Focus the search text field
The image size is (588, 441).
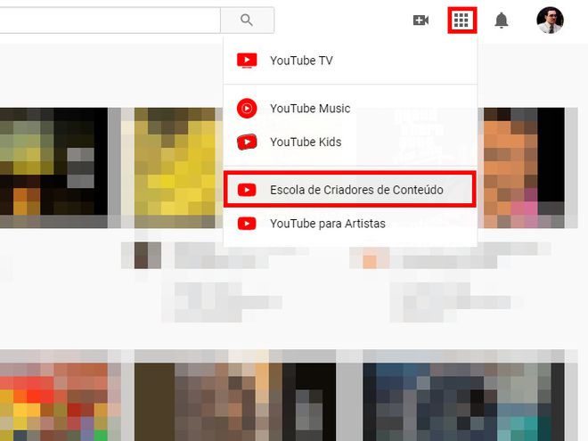point(110,20)
